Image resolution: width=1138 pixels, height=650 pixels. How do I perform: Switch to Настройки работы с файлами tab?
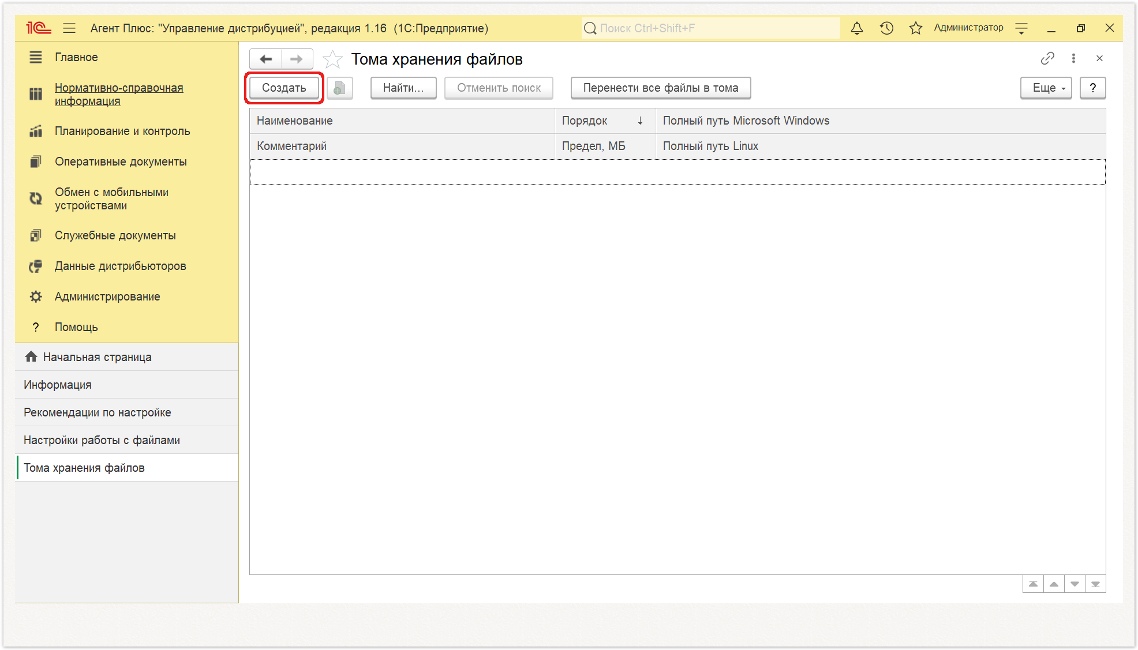click(127, 440)
